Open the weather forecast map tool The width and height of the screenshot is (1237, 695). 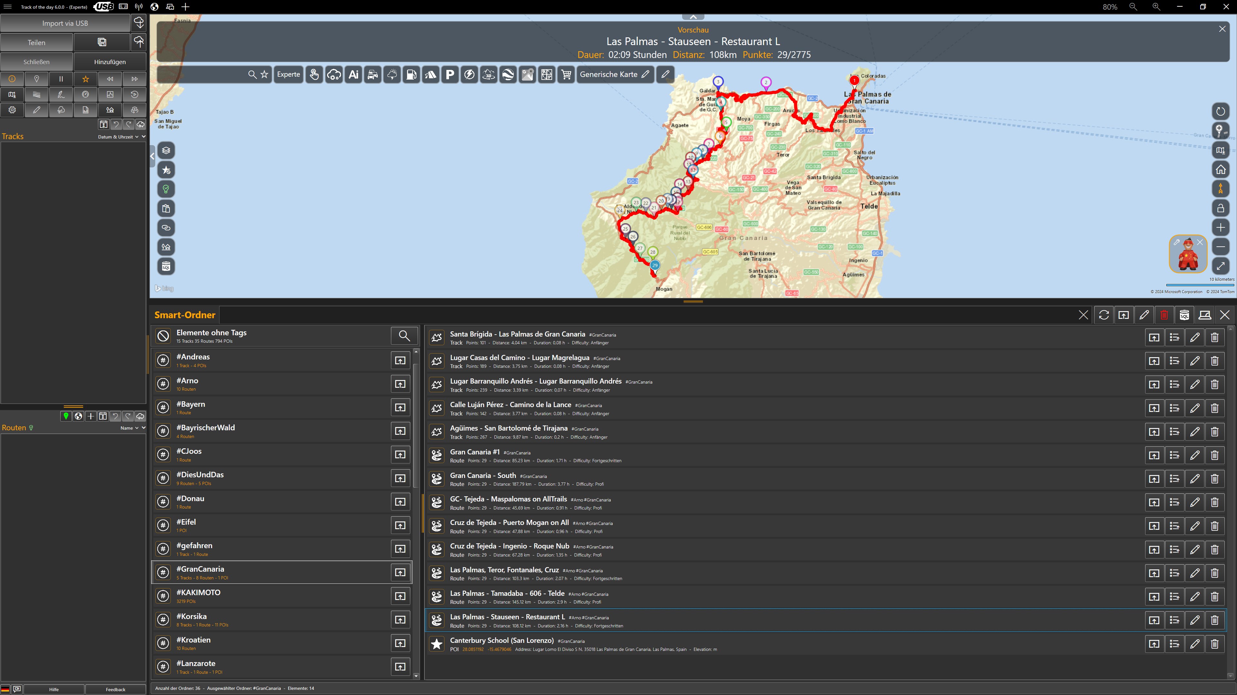[x=392, y=74]
